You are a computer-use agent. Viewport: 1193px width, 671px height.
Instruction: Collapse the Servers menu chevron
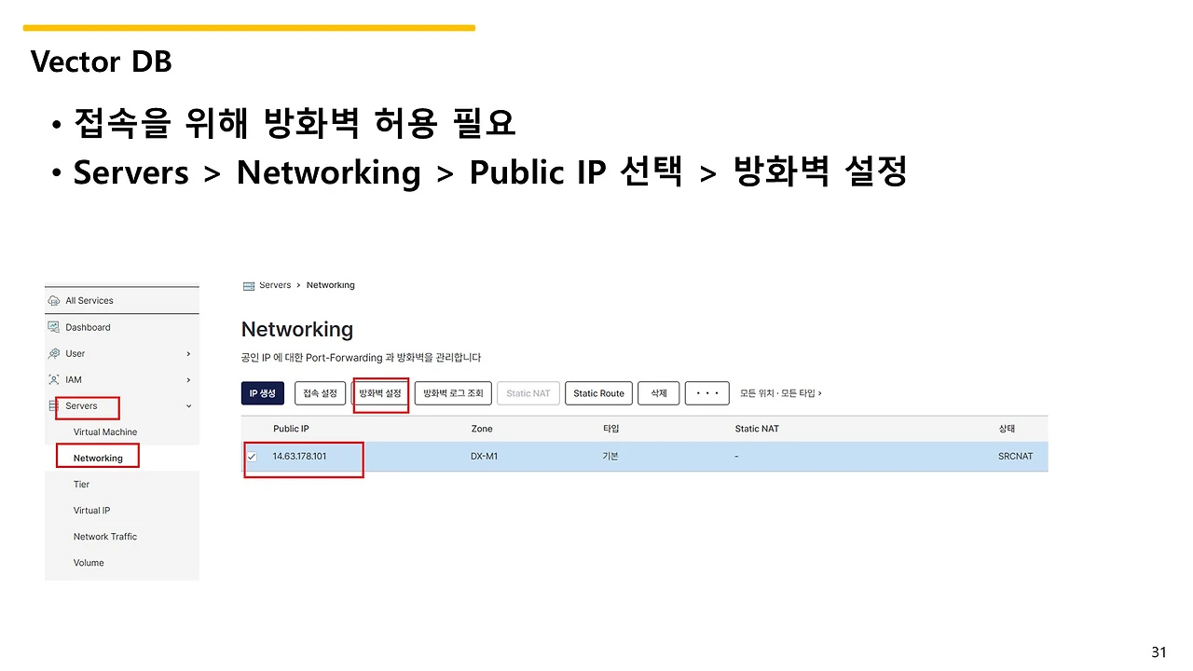[188, 406]
